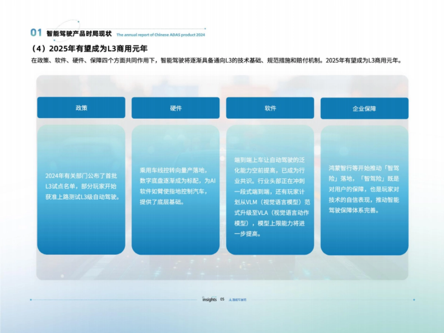The width and height of the screenshot is (444, 333).
Task: Select the 软件 header banner
Action: (270, 108)
